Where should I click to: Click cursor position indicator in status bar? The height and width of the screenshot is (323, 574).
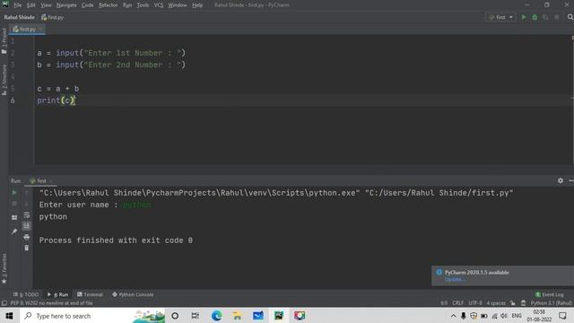click(x=444, y=303)
